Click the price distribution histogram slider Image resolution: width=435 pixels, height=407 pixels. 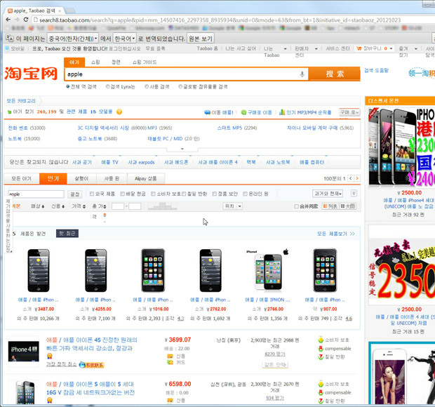162,206
